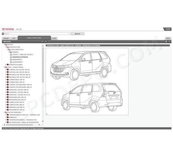173x157 pixels.
Task: Click the book icon beside LUBRICACIÓN 1NR-VE
Action: click(8, 102)
